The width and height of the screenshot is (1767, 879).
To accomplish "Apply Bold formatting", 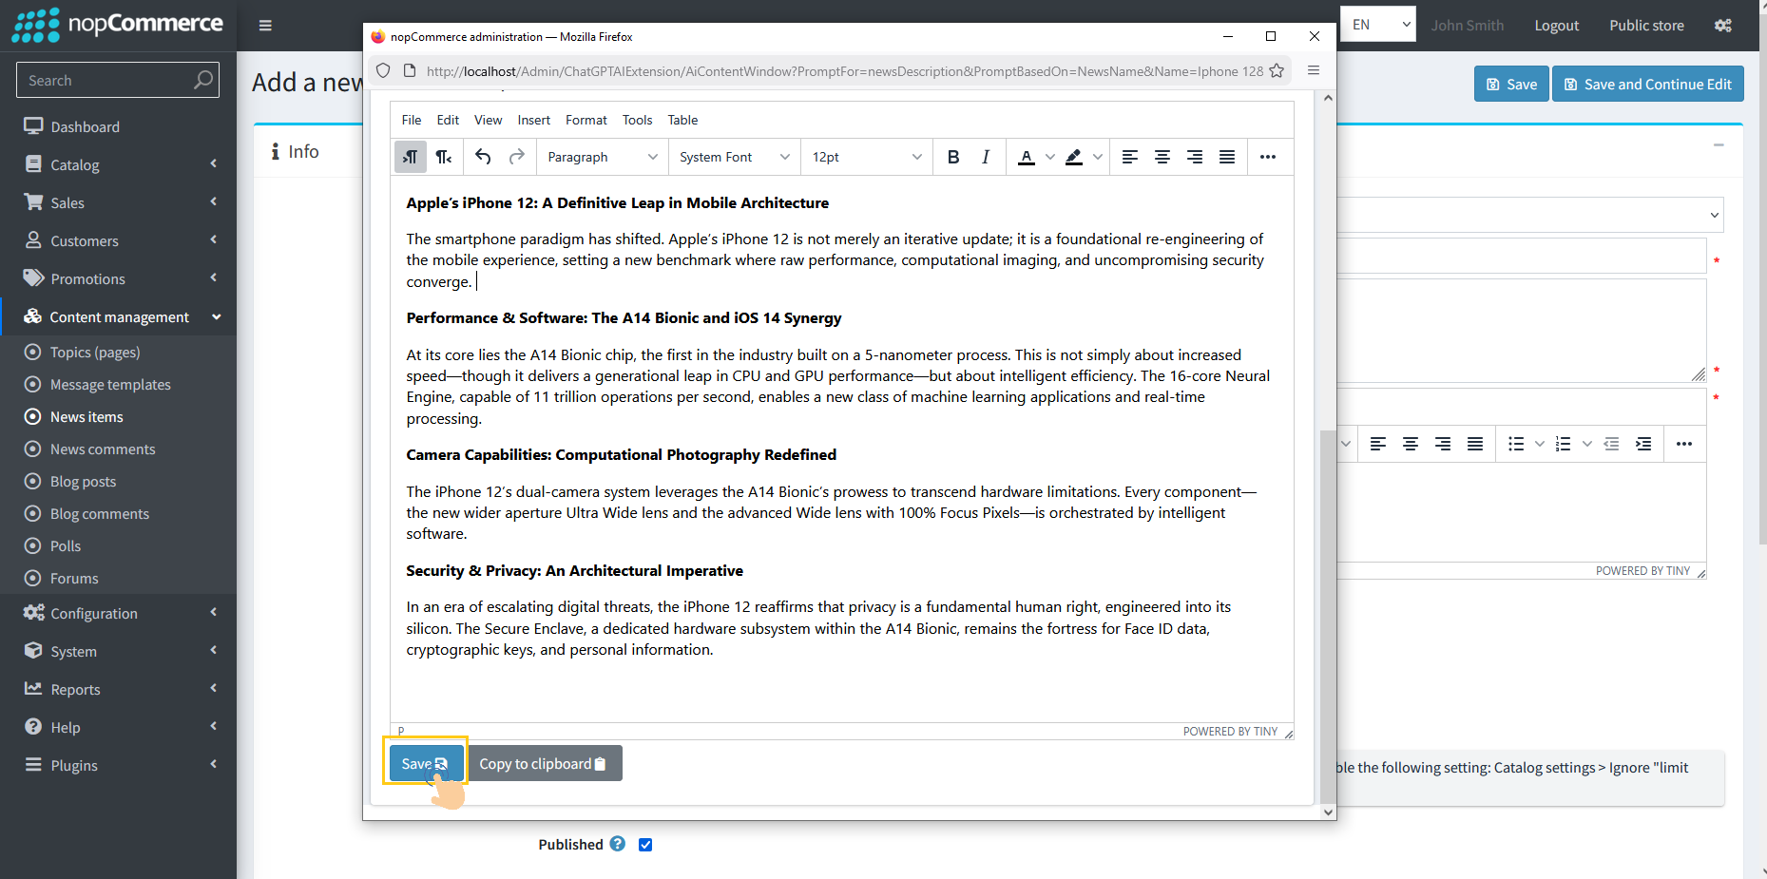I will 953,157.
